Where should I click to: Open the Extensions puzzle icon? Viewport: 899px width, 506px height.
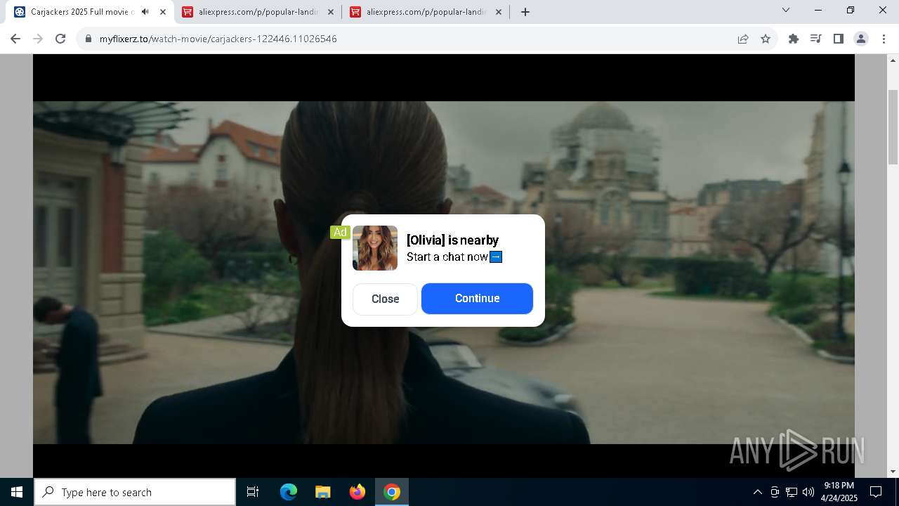pyautogui.click(x=794, y=39)
